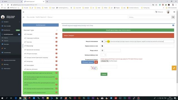Click Бош саҳифа in the breadcrumb
The height and width of the screenshot is (100, 178).
(x=31, y=17)
